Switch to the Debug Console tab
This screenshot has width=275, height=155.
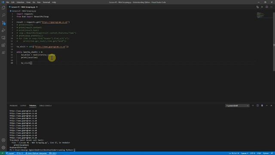[46, 105]
